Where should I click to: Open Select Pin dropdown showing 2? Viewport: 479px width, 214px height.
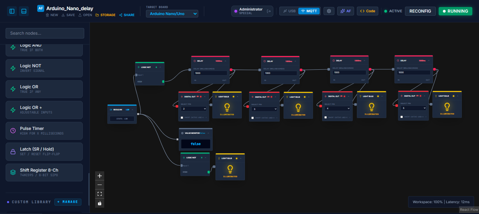click(194, 109)
